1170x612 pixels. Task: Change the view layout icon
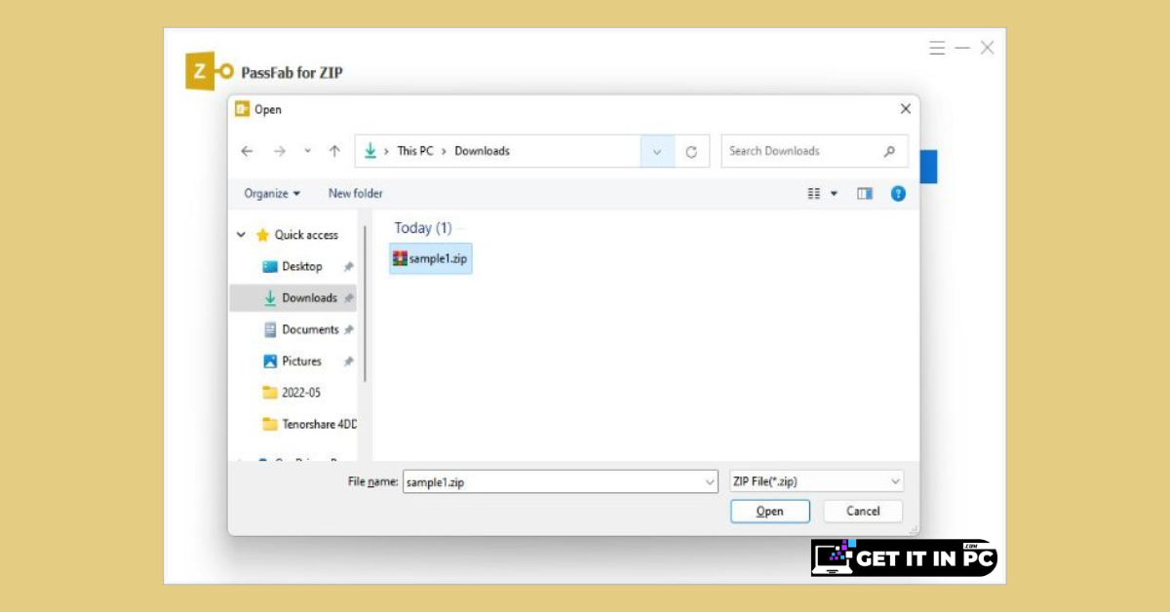click(814, 194)
